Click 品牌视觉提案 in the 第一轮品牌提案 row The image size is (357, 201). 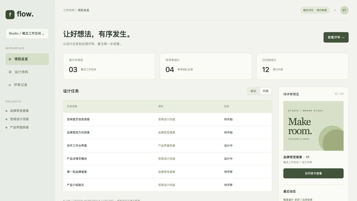[167, 172]
